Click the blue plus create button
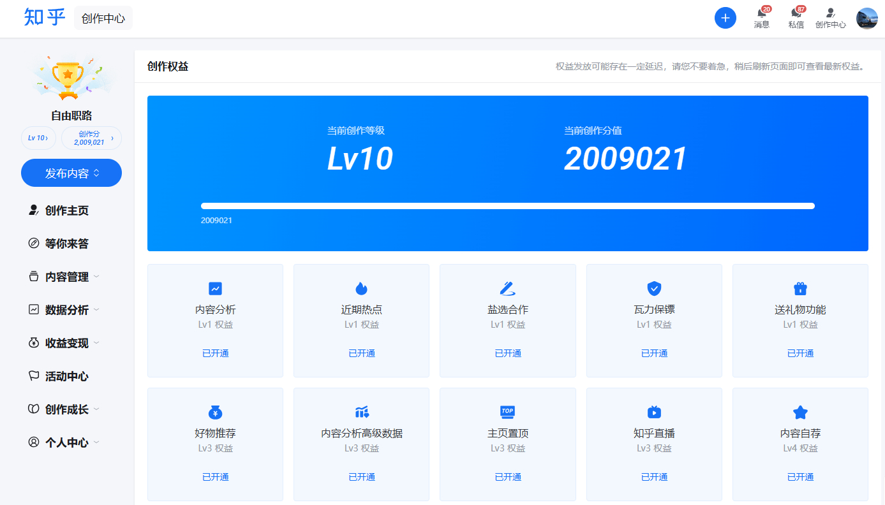The width and height of the screenshot is (885, 505). [725, 18]
